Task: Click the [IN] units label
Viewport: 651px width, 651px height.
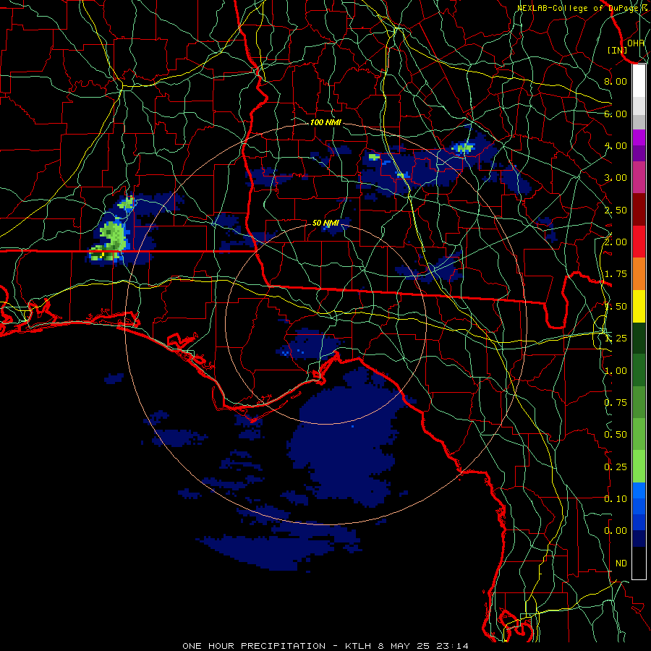Action: [x=617, y=50]
